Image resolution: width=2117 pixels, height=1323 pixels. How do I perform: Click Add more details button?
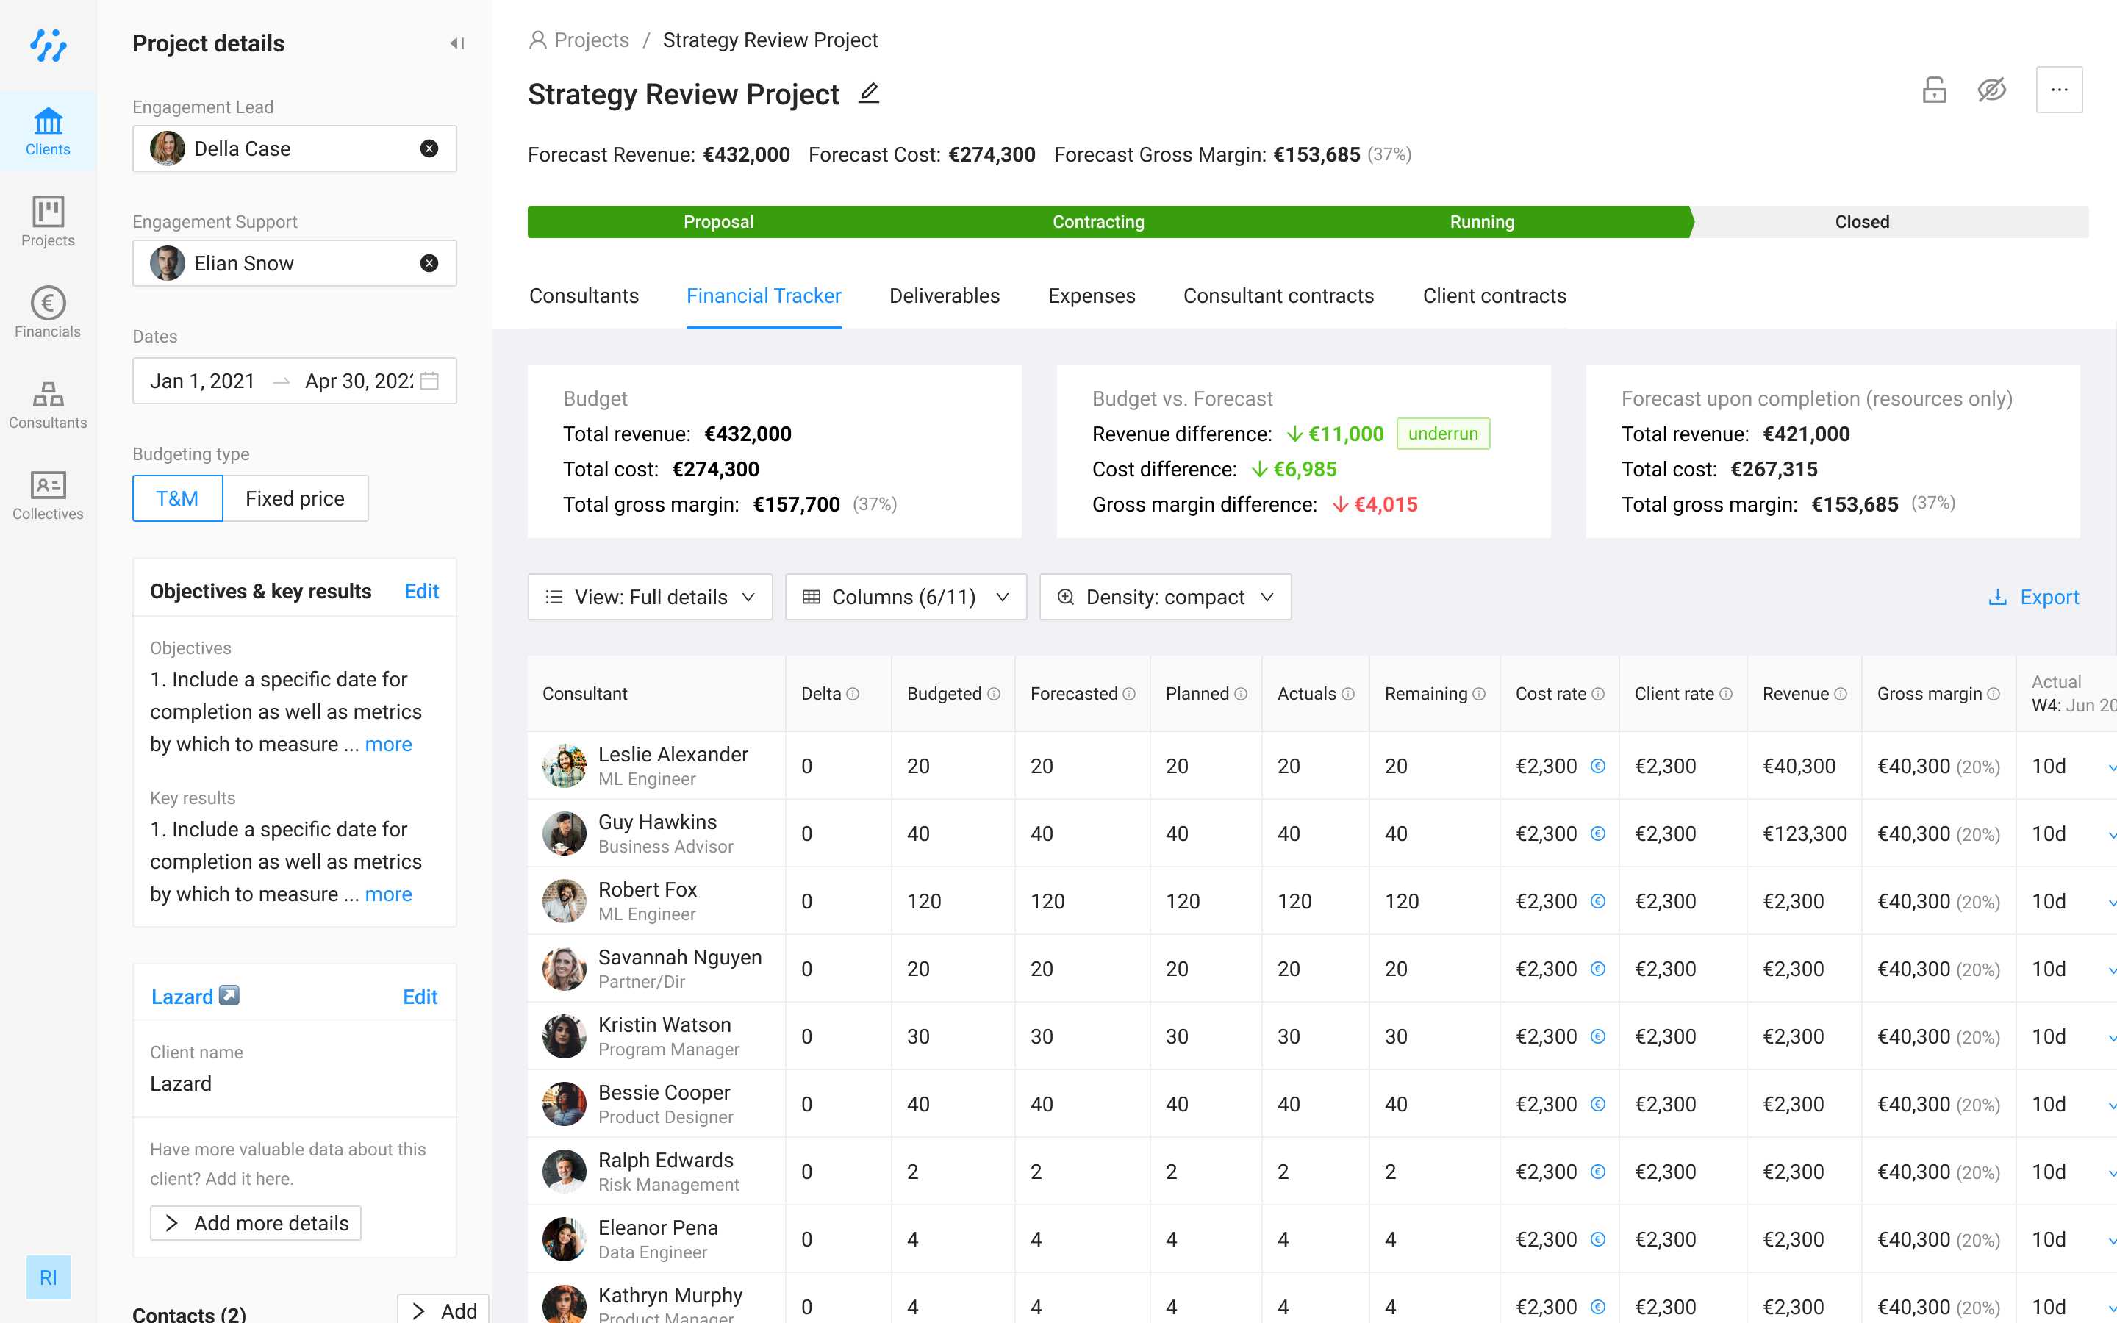coord(256,1222)
